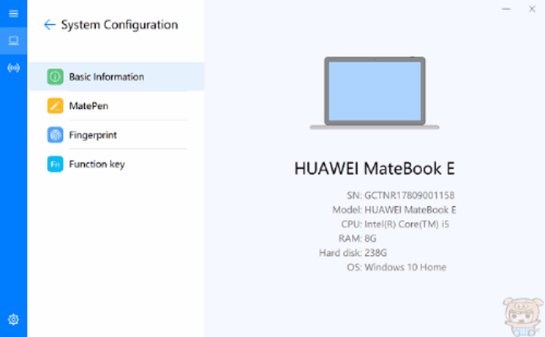Click the Model: HUAWEI MateBook E line

(394, 210)
